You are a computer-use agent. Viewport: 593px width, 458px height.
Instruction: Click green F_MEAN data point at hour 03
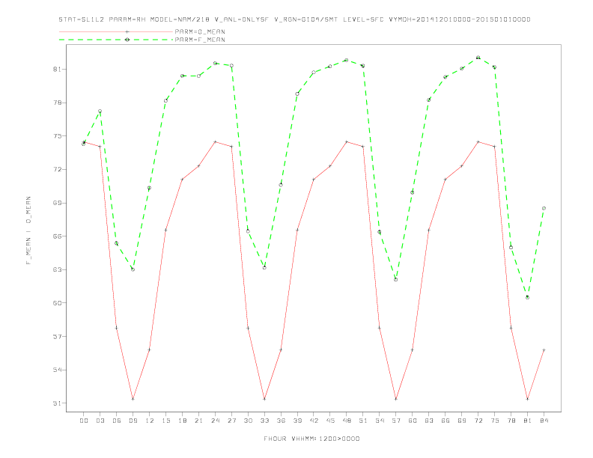click(100, 112)
